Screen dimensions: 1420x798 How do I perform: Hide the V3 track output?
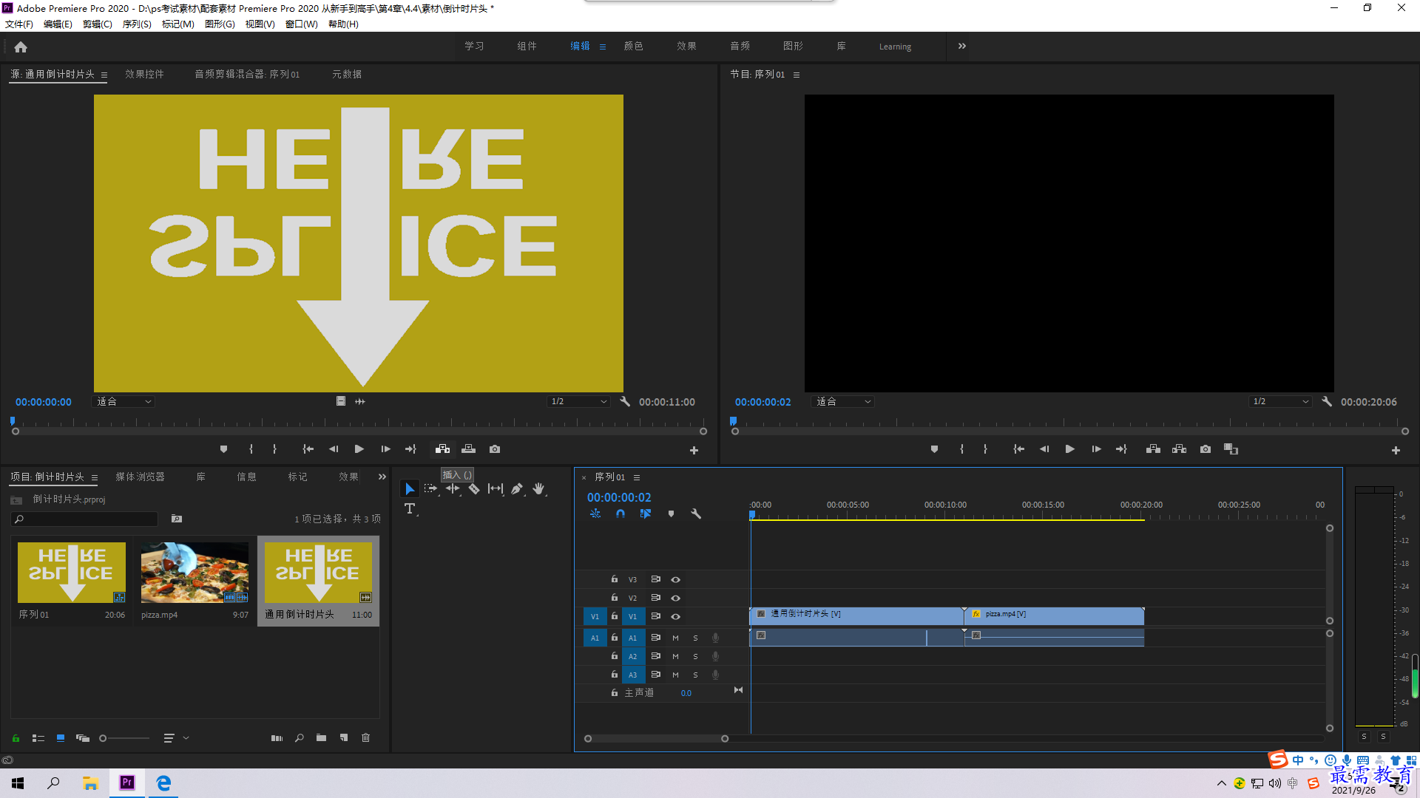(x=675, y=579)
